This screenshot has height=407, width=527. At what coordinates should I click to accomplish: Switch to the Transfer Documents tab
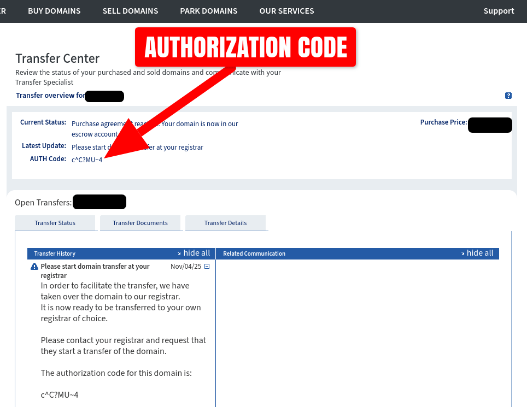click(140, 223)
